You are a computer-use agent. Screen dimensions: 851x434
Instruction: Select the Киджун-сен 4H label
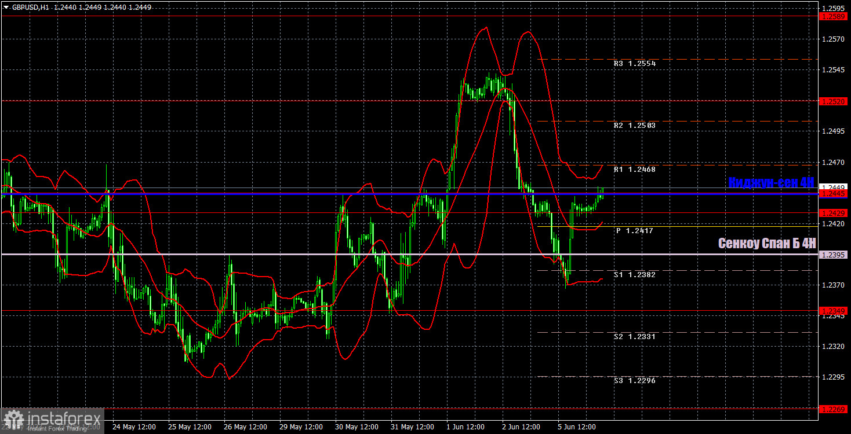(772, 182)
